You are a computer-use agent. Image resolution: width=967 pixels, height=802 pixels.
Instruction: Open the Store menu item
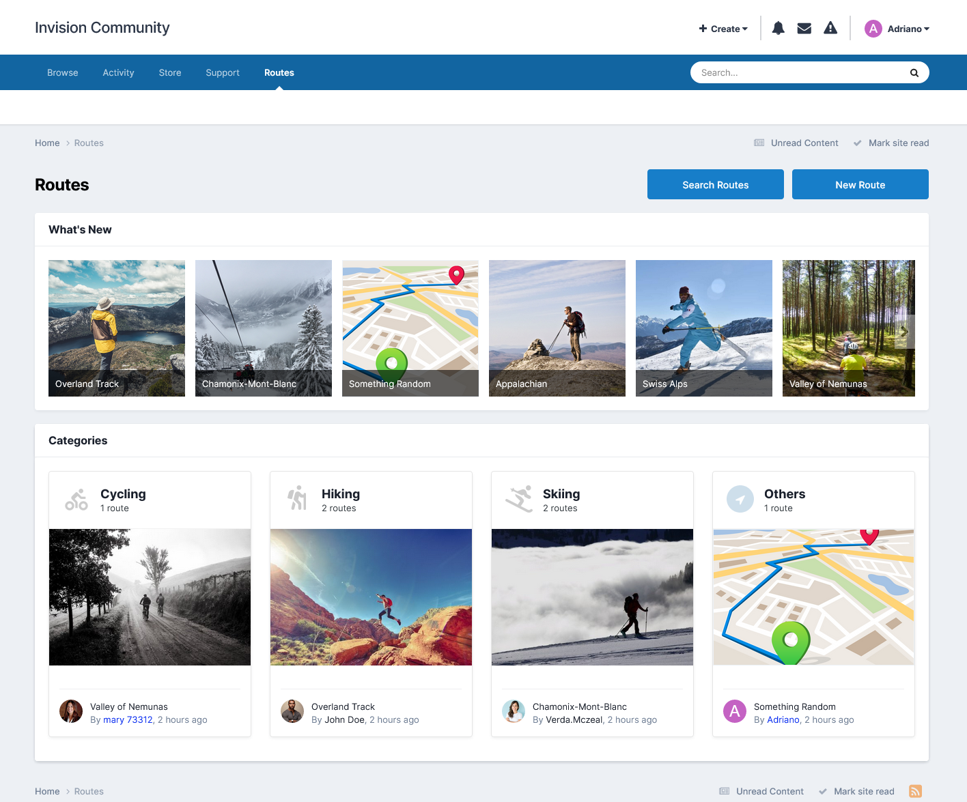click(170, 72)
